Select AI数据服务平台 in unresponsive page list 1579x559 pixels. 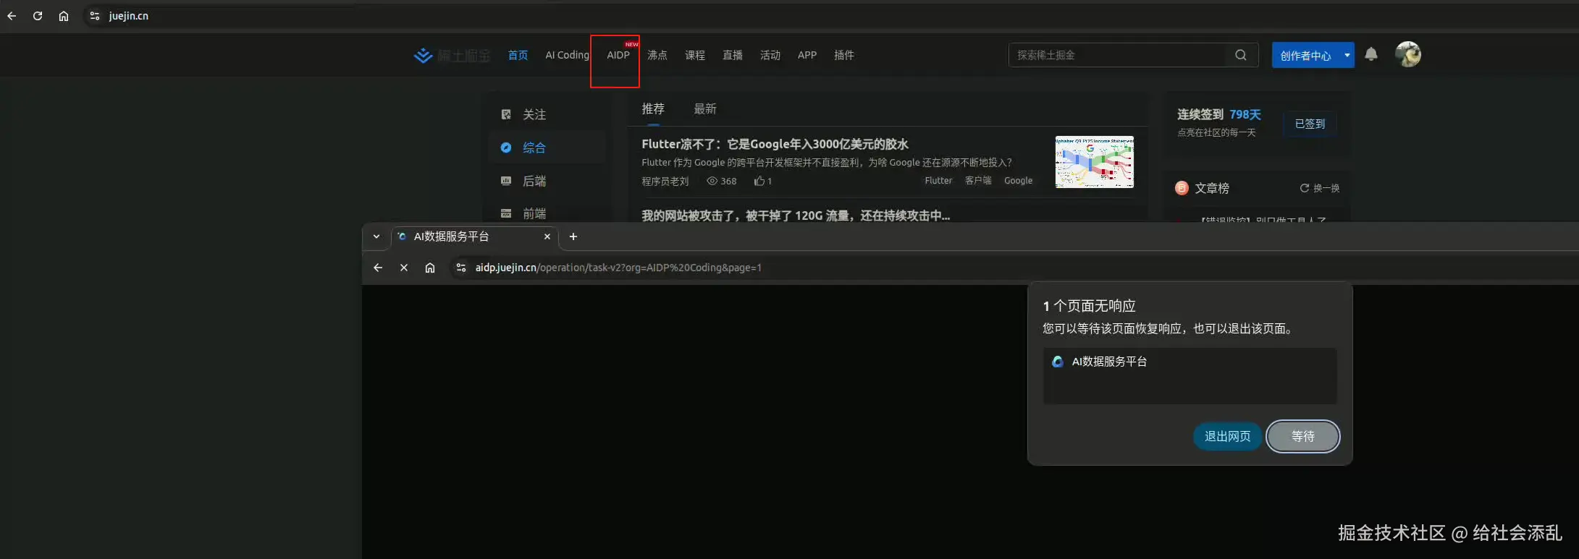coord(1190,362)
